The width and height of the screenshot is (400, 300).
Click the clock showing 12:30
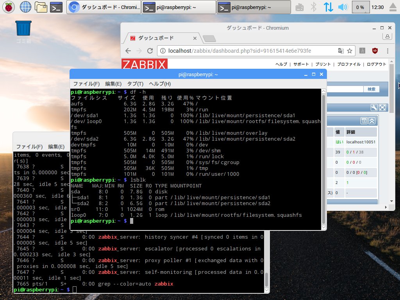click(x=378, y=7)
